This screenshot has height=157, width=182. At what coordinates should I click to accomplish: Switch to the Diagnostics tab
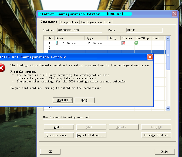(69, 22)
